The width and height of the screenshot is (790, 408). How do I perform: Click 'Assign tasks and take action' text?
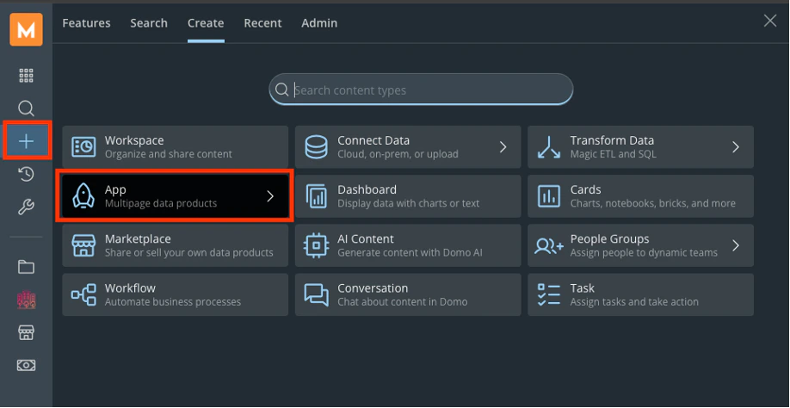pos(634,302)
